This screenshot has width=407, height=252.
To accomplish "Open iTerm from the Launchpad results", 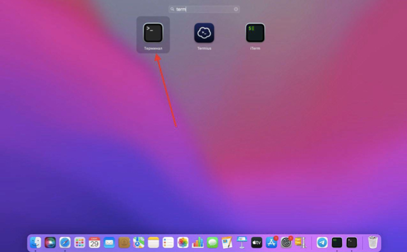I will coord(255,33).
